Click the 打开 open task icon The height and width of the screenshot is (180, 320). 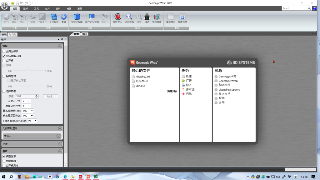(183, 81)
